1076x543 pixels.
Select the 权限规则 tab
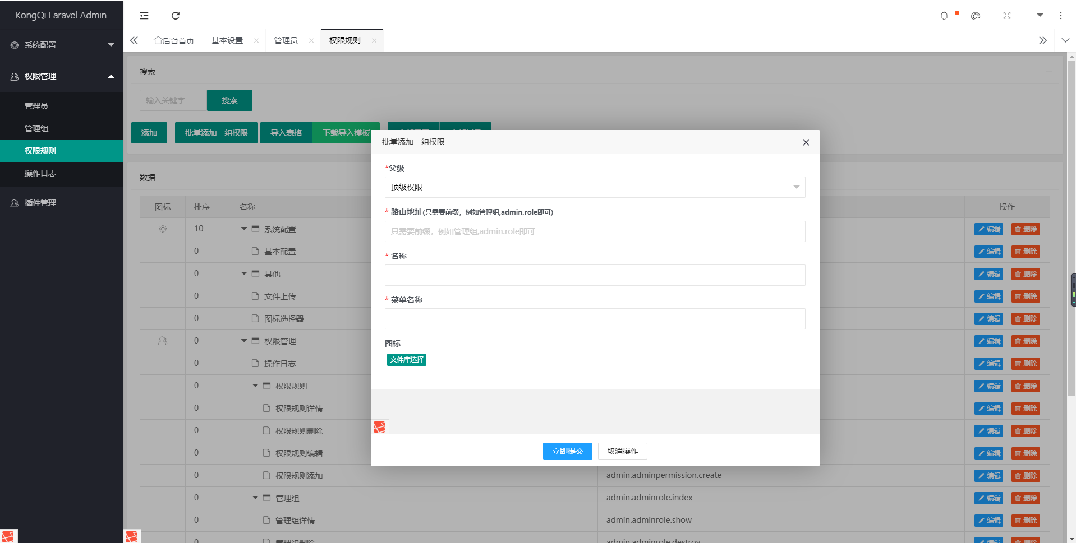coord(345,40)
